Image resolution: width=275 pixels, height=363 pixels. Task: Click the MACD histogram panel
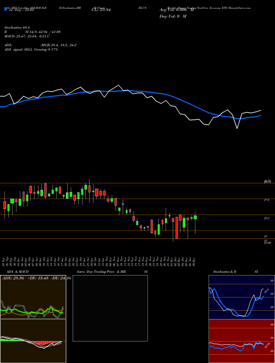[x=33, y=341]
